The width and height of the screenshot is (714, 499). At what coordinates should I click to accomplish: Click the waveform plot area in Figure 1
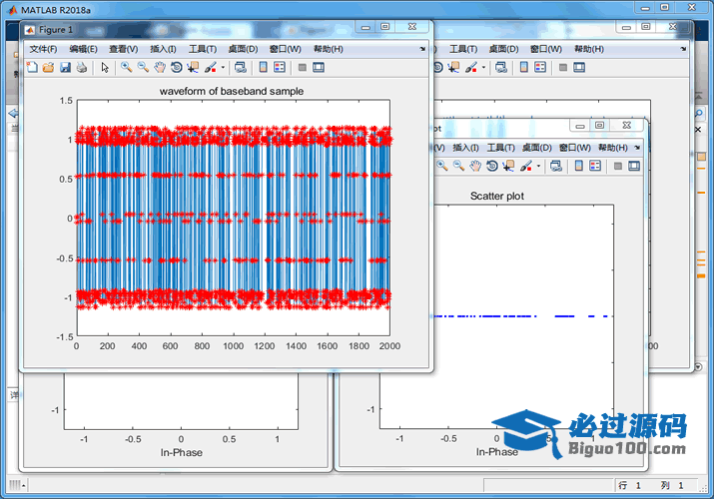[233, 218]
